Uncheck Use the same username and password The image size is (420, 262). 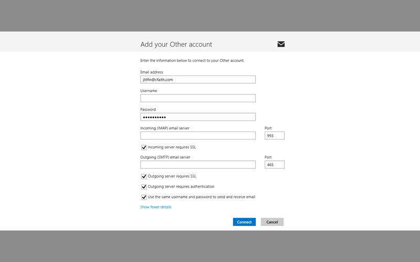(x=144, y=197)
